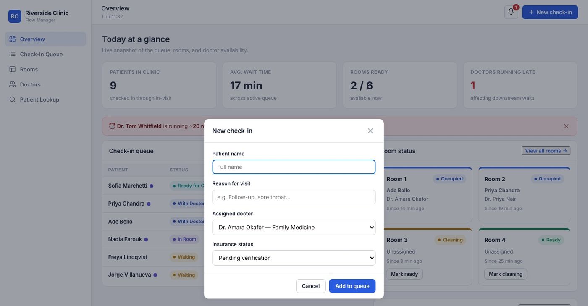Viewport: 588px width, 306px height.
Task: Click the dot beside Nadia Farouk
Action: 146,240
